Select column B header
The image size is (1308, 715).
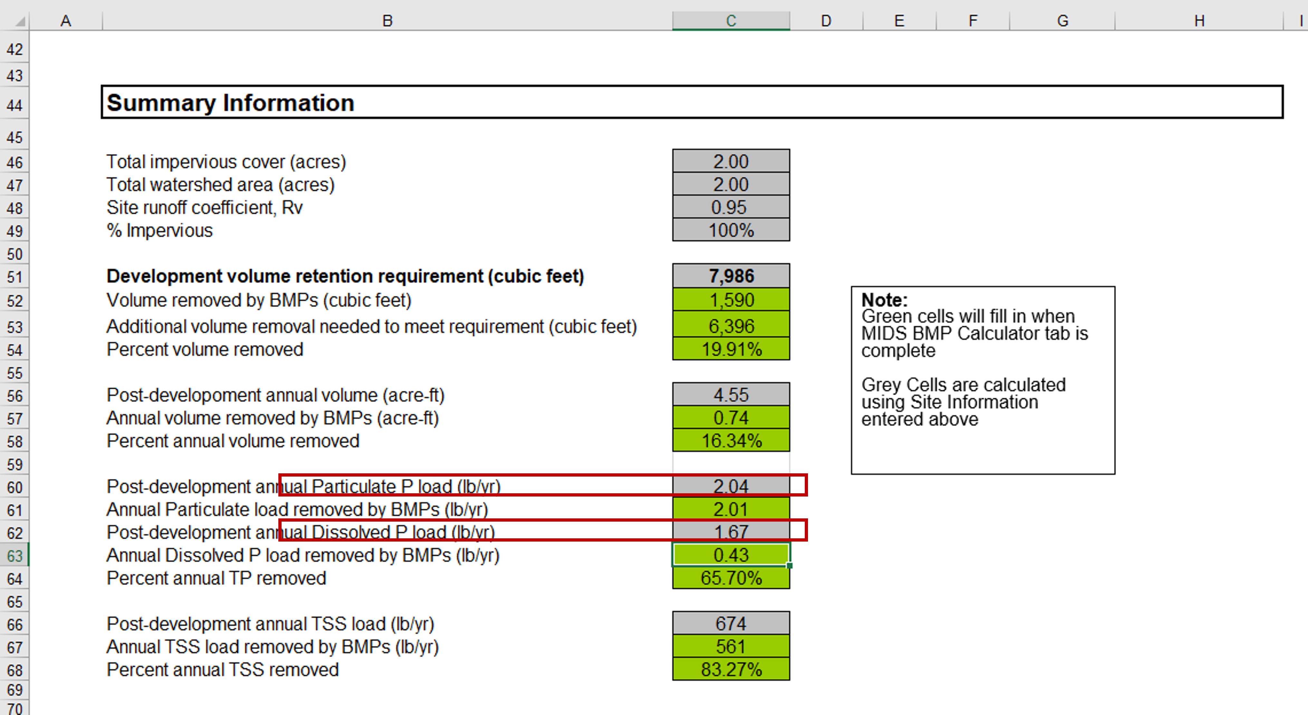point(387,21)
